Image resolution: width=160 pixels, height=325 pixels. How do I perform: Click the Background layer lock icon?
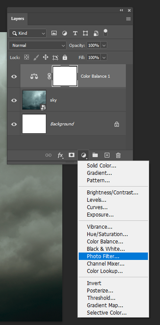[117, 125]
